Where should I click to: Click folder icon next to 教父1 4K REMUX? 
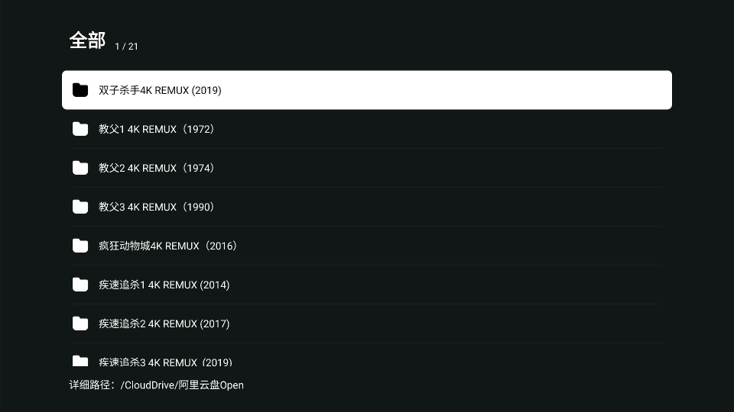pyautogui.click(x=80, y=129)
